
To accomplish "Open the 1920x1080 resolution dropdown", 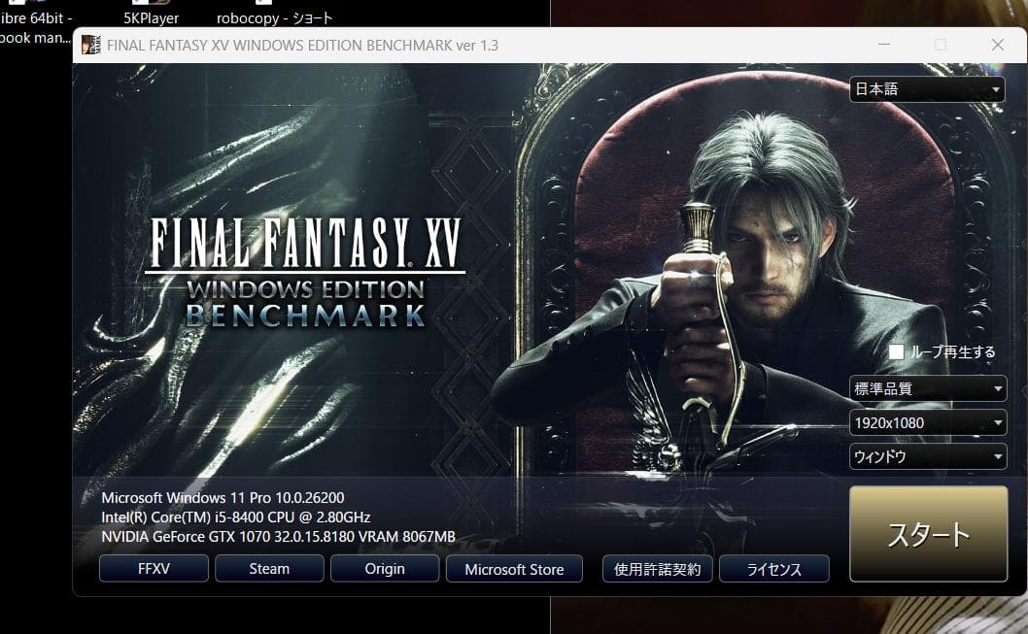I will 928,423.
